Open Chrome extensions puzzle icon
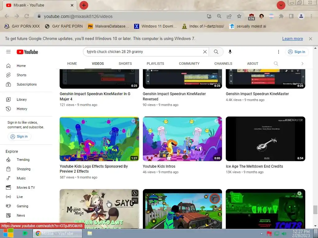The height and width of the screenshot is (238, 318). pyautogui.click(x=281, y=16)
